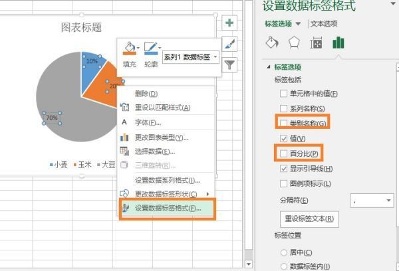The height and width of the screenshot is (271, 399).
Task: Click the format data labels icon in the menu
Action: coord(125,208)
